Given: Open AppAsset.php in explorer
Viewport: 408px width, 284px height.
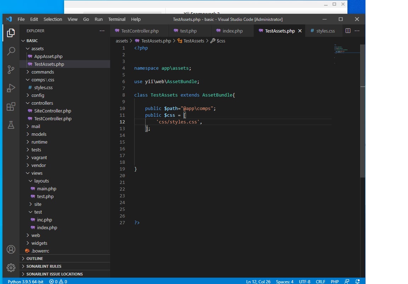Looking at the screenshot, I should point(65,56).
